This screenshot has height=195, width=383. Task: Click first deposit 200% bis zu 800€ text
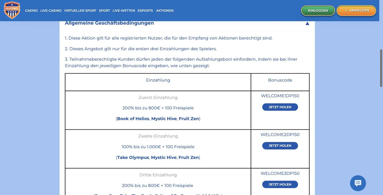pos(158,108)
